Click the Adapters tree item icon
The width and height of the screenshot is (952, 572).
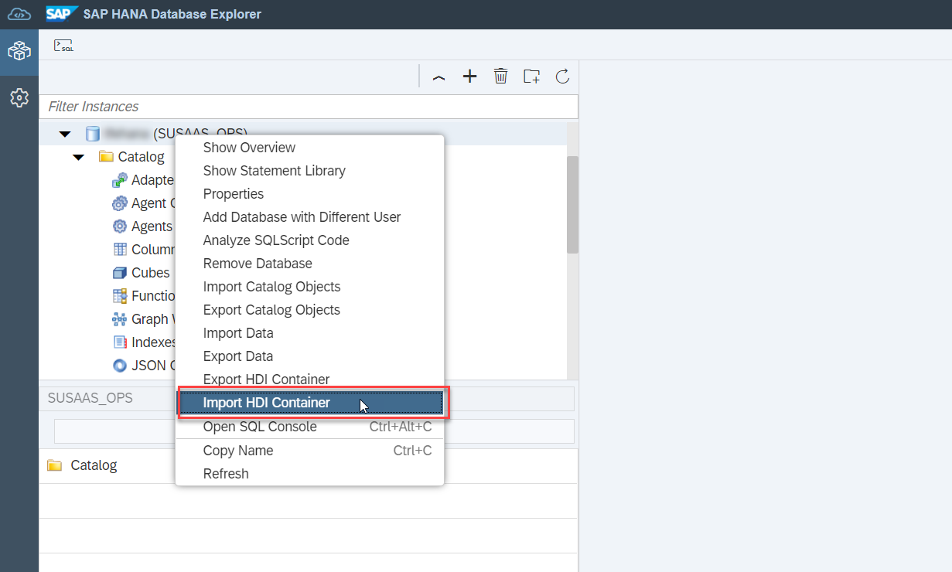point(119,180)
